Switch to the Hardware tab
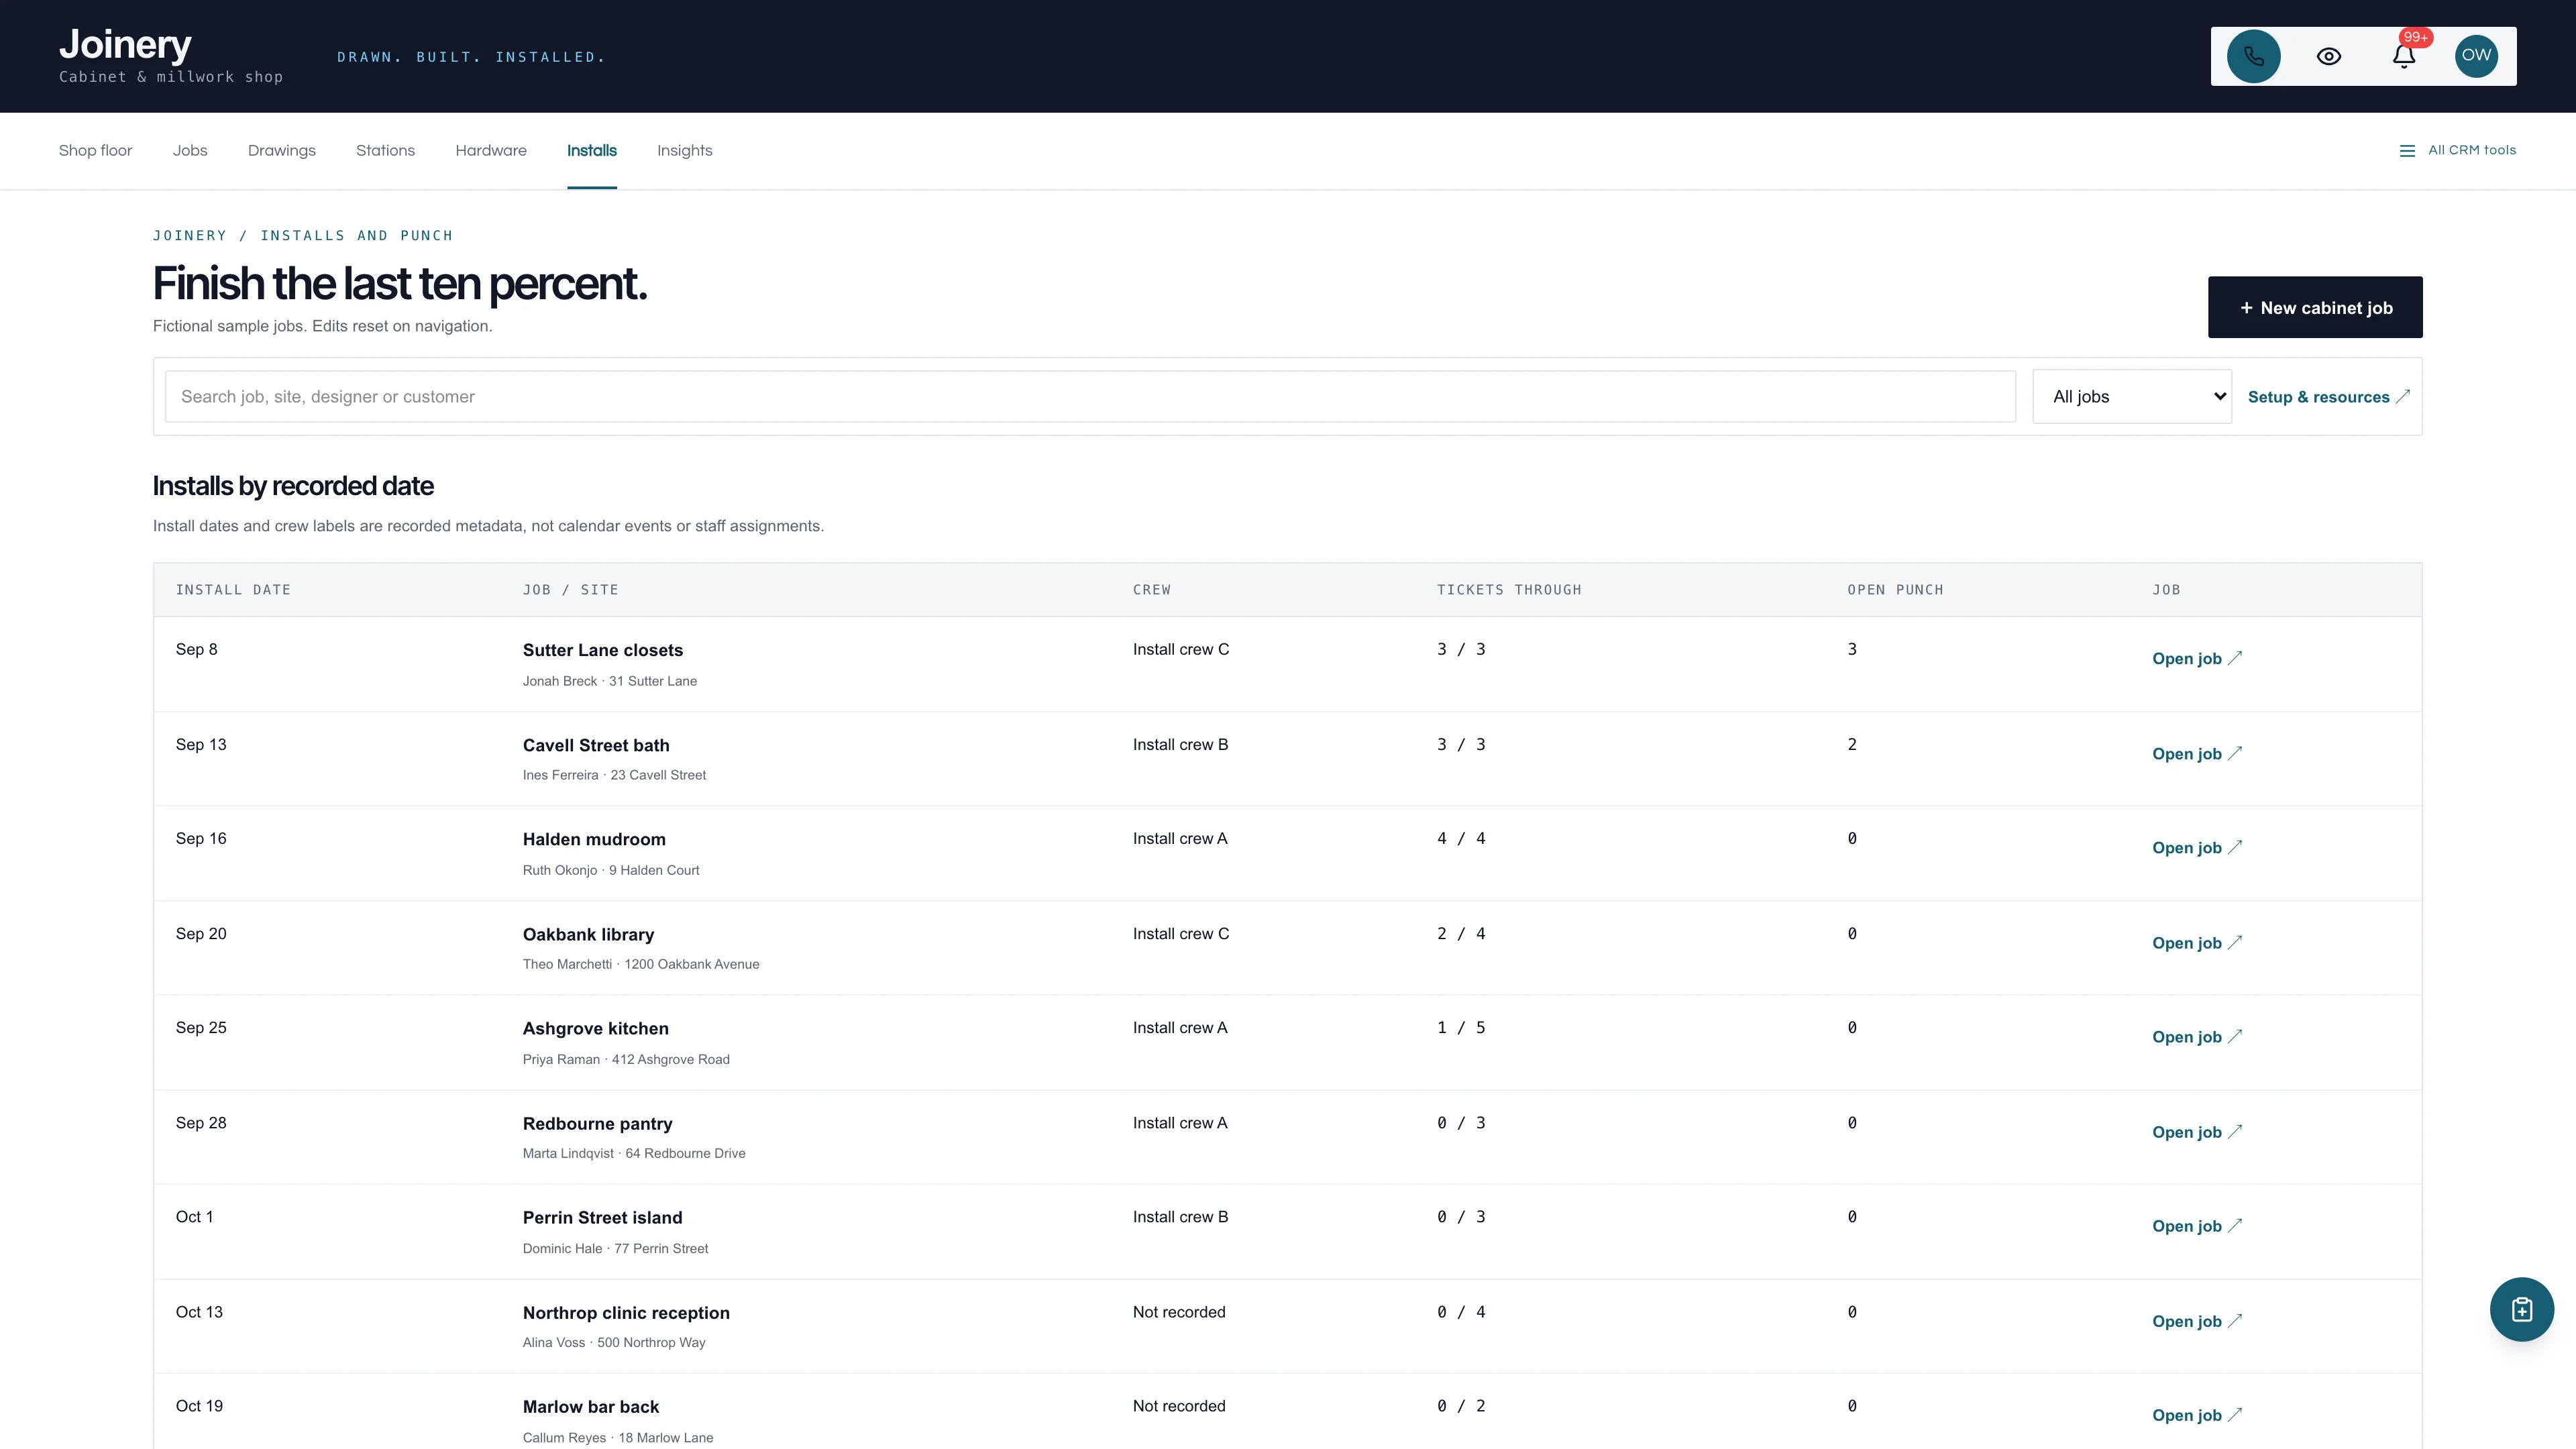Viewport: 2576px width, 1449px height. click(x=490, y=150)
